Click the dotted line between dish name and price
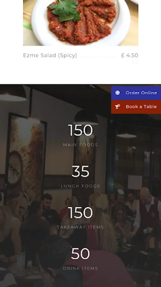 tap(99, 57)
